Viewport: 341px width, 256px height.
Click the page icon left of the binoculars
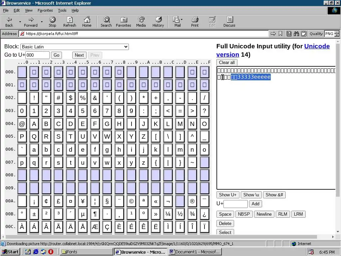point(289,34)
